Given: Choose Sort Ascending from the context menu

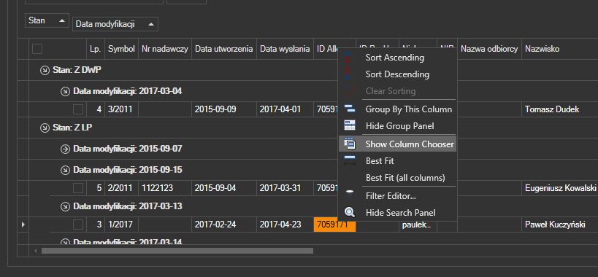Looking at the screenshot, I should 397,58.
